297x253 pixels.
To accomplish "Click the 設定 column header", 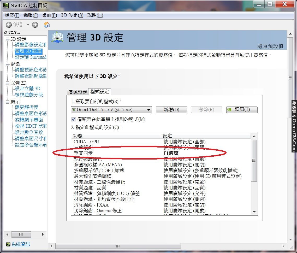I will pyautogui.click(x=206, y=136).
